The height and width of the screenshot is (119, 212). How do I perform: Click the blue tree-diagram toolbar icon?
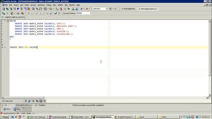coord(25,9)
